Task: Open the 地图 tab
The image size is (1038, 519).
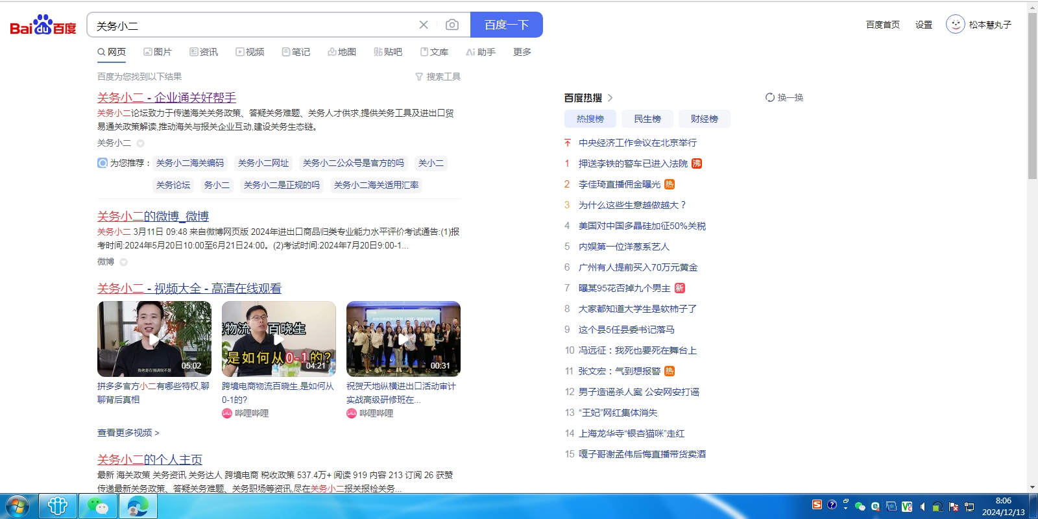Action: point(342,52)
